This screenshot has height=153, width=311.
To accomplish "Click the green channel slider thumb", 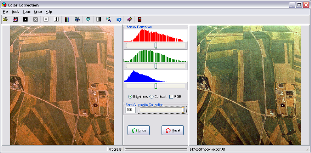I will pyautogui.click(x=156, y=66).
